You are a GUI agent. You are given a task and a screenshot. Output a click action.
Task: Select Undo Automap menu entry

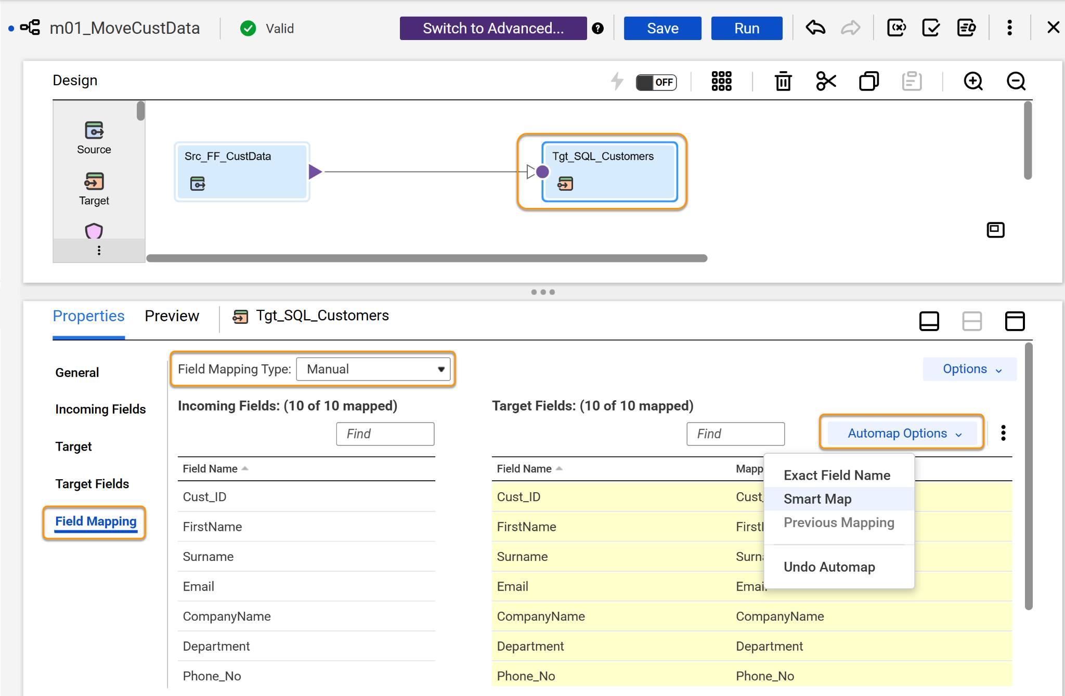coord(829,567)
